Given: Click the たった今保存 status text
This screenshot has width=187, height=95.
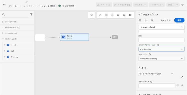Looking at the screenshot, I should click(68, 6).
